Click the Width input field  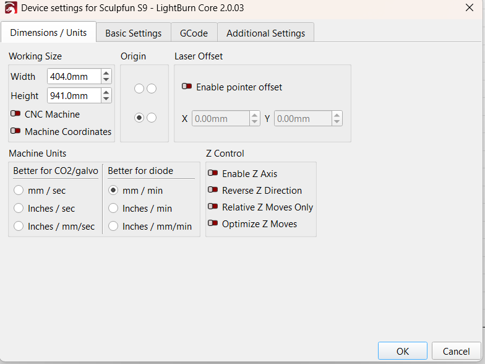(x=73, y=77)
